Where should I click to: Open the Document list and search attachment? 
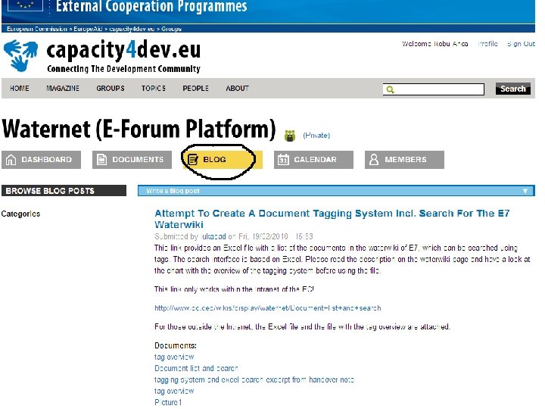(x=196, y=368)
